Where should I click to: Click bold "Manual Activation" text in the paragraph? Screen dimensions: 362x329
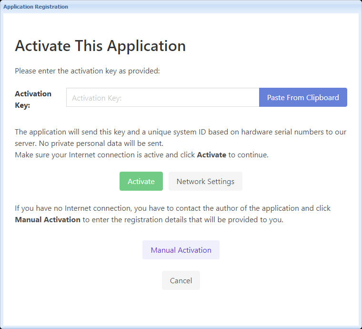point(48,220)
